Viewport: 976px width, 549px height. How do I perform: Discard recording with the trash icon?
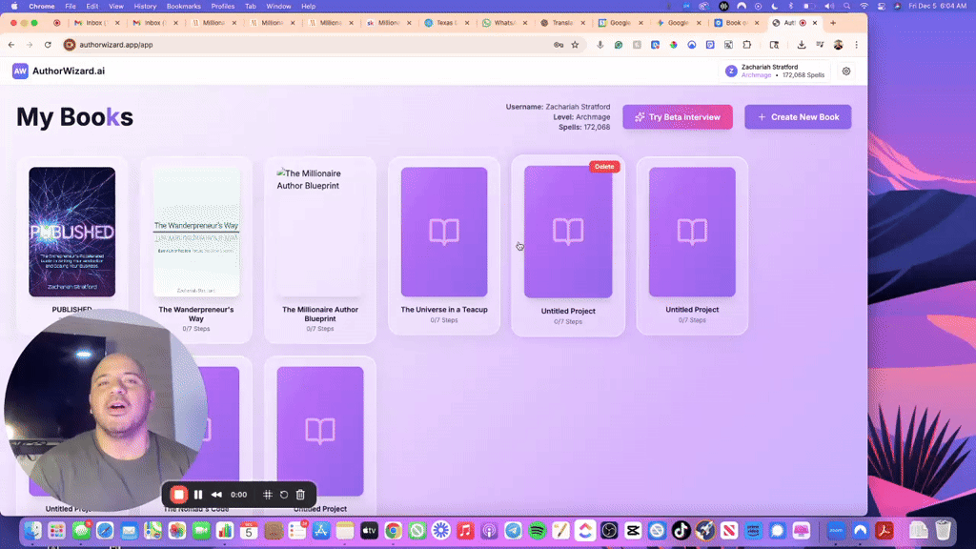click(300, 495)
